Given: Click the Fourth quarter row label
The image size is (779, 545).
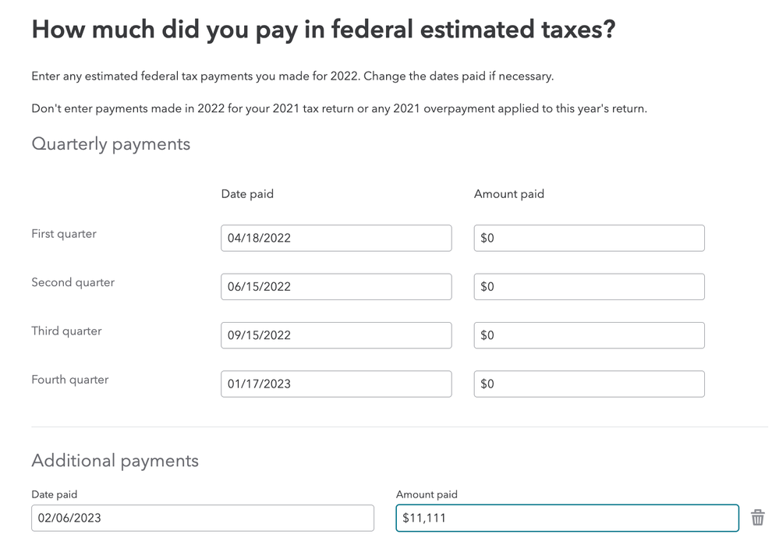Looking at the screenshot, I should pos(70,380).
